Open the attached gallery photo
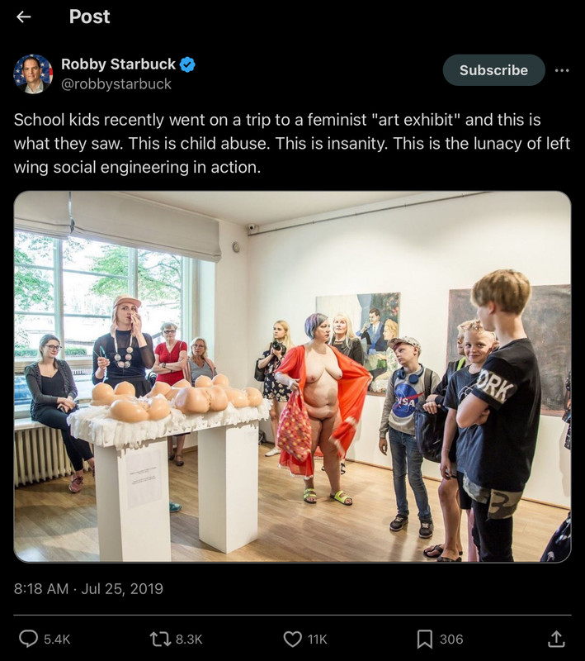585x661 pixels. pyautogui.click(x=292, y=377)
